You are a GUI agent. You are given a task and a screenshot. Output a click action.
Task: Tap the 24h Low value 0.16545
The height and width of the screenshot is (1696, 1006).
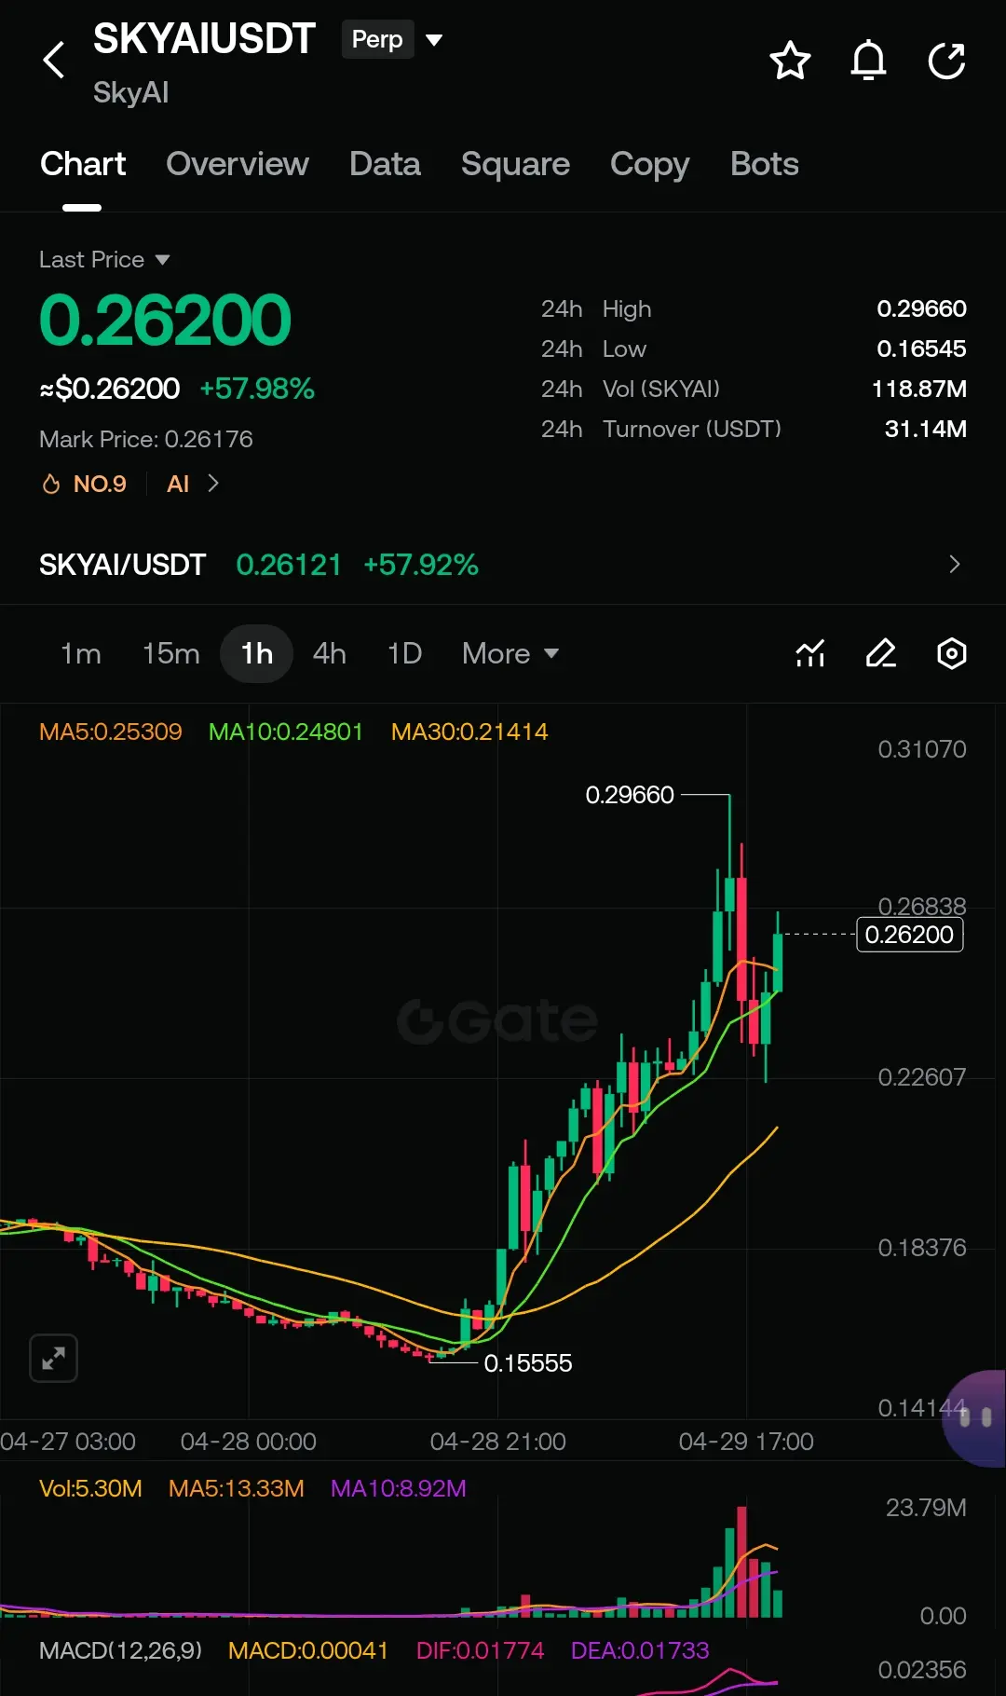pos(921,349)
